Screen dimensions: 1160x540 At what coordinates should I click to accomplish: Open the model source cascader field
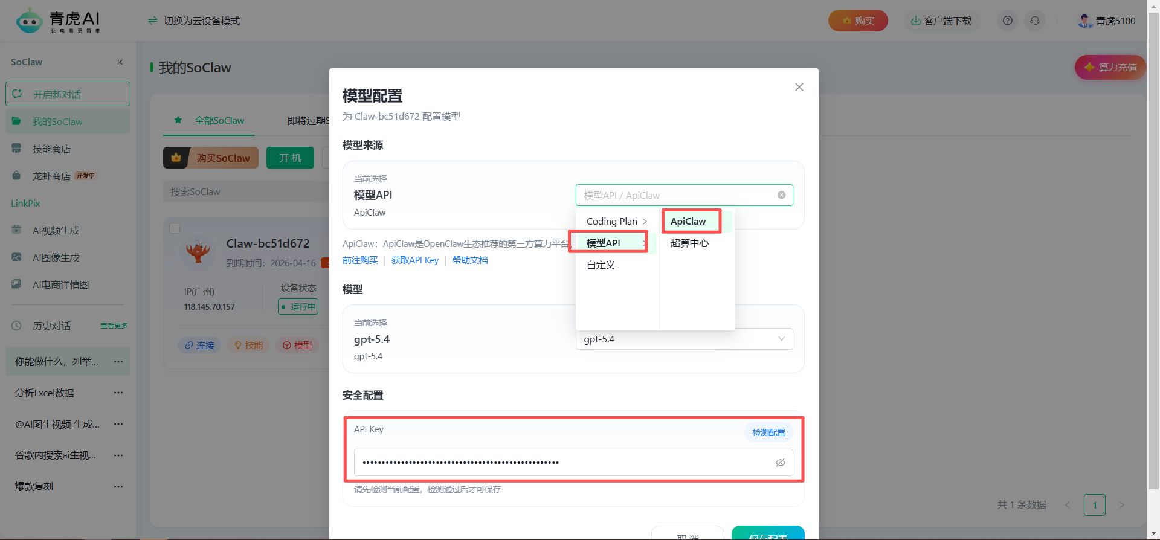[x=684, y=195]
